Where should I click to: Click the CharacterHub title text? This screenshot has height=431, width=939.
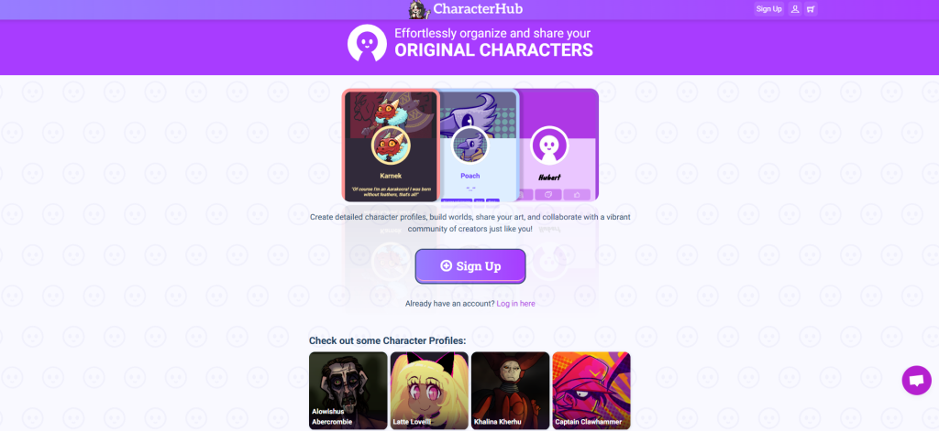pyautogui.click(x=478, y=9)
